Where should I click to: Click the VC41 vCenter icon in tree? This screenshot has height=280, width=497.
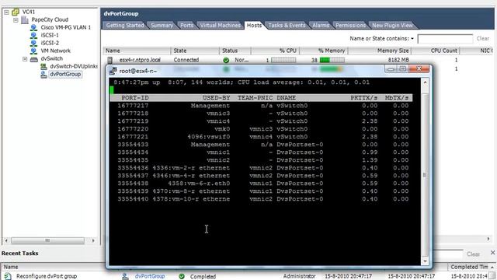[x=16, y=12]
